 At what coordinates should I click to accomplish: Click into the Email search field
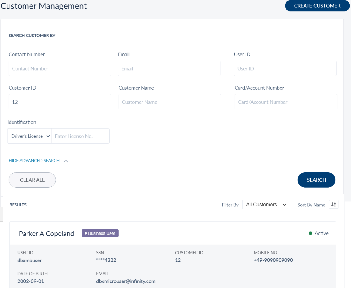click(169, 68)
